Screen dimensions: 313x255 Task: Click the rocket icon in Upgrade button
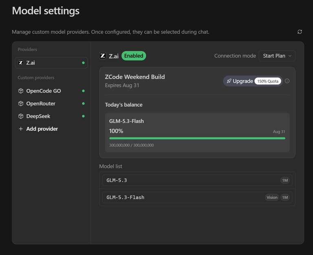click(x=229, y=81)
